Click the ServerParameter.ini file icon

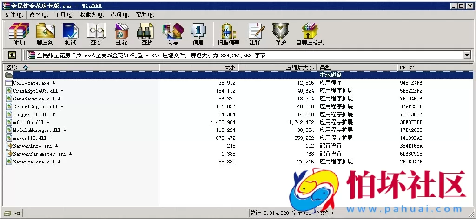(9, 154)
